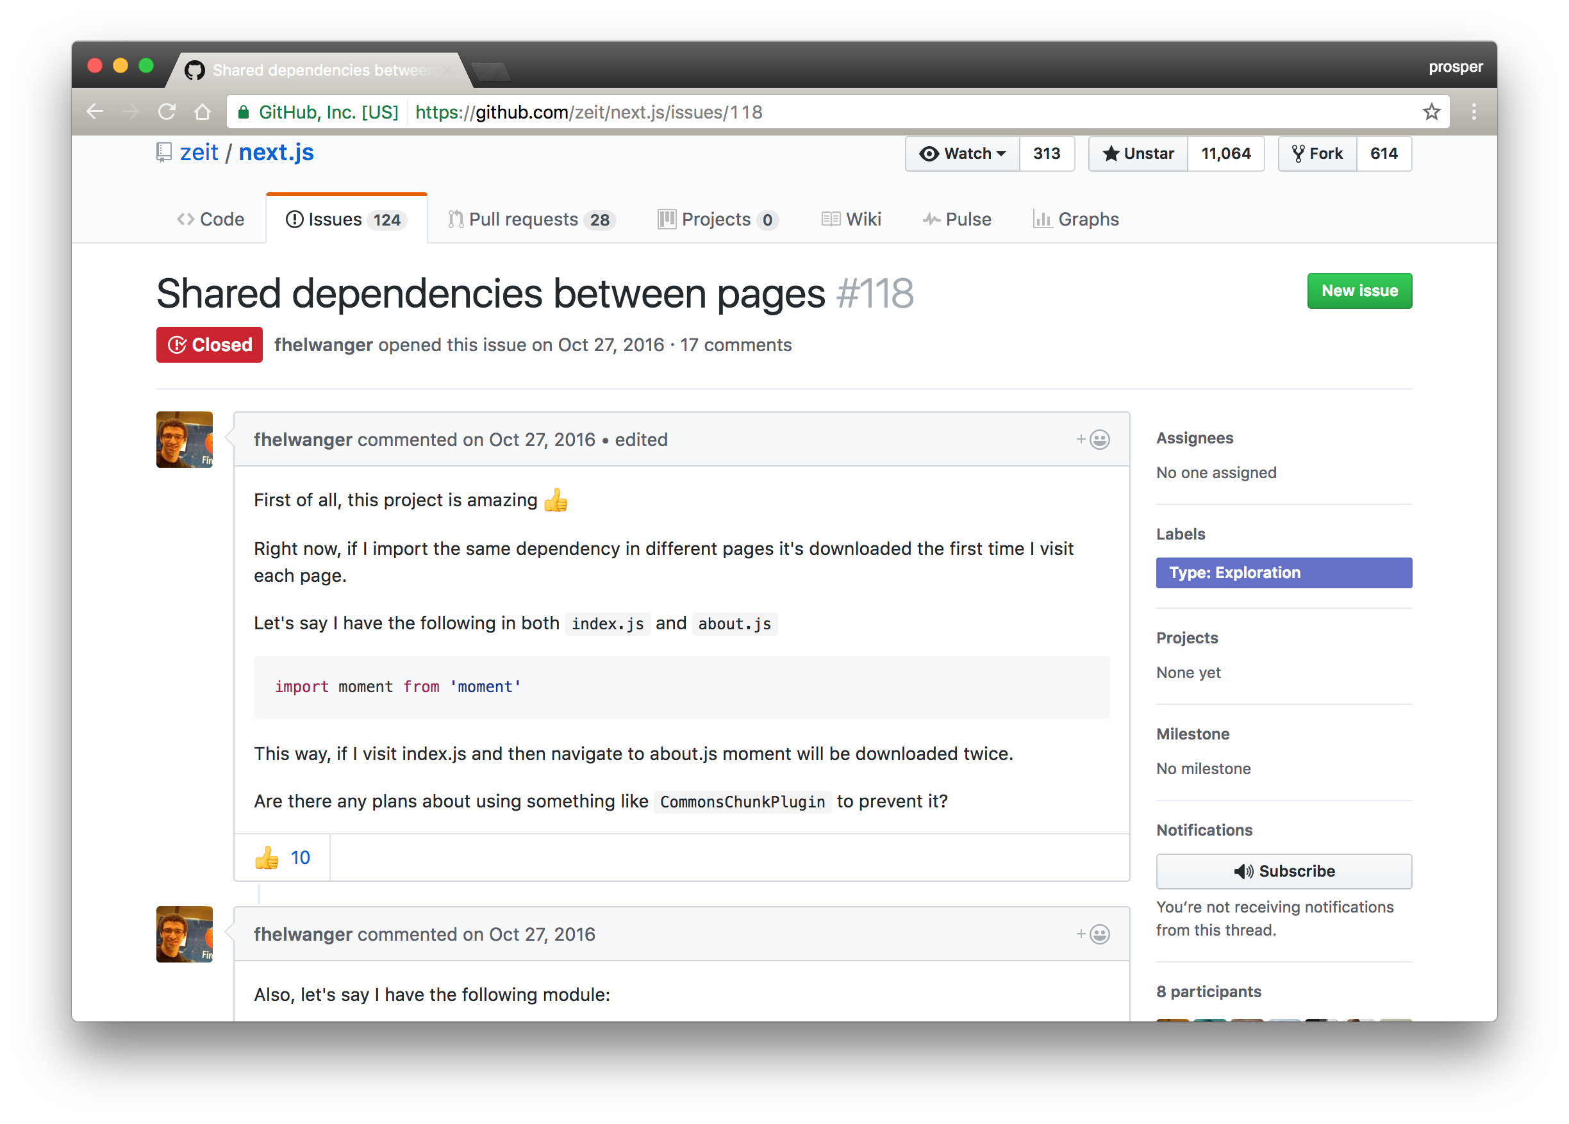Open the Pull requests tab
The width and height of the screenshot is (1569, 1124).
click(x=530, y=219)
